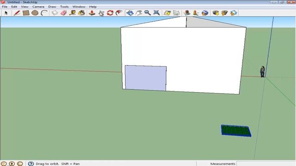Open the File menu
The width and height of the screenshot is (296, 166).
click(5, 6)
